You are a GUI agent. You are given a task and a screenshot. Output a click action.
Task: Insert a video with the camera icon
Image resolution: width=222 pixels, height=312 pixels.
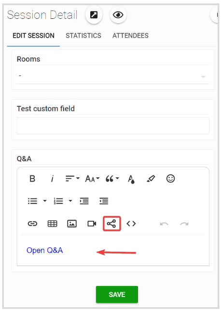point(92,224)
